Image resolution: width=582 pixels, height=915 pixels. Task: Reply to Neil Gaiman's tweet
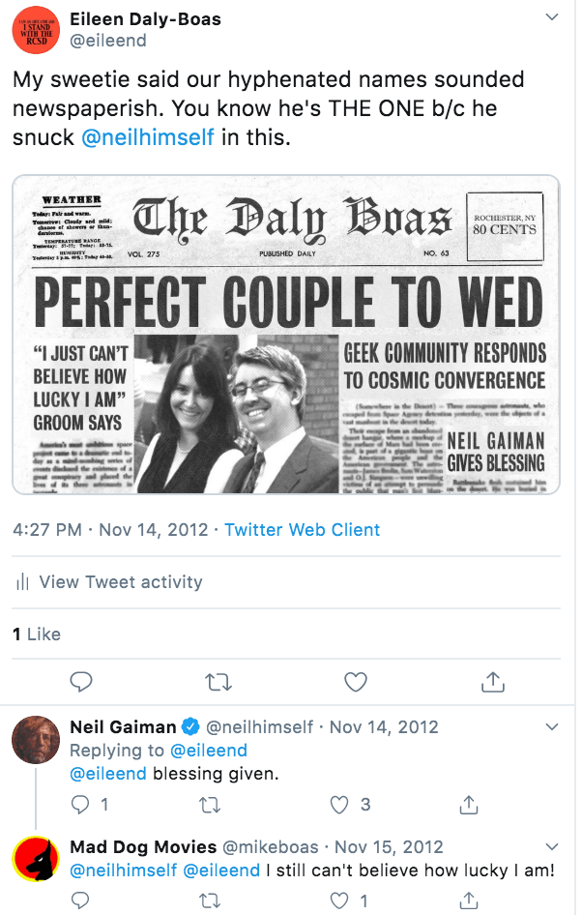82,804
